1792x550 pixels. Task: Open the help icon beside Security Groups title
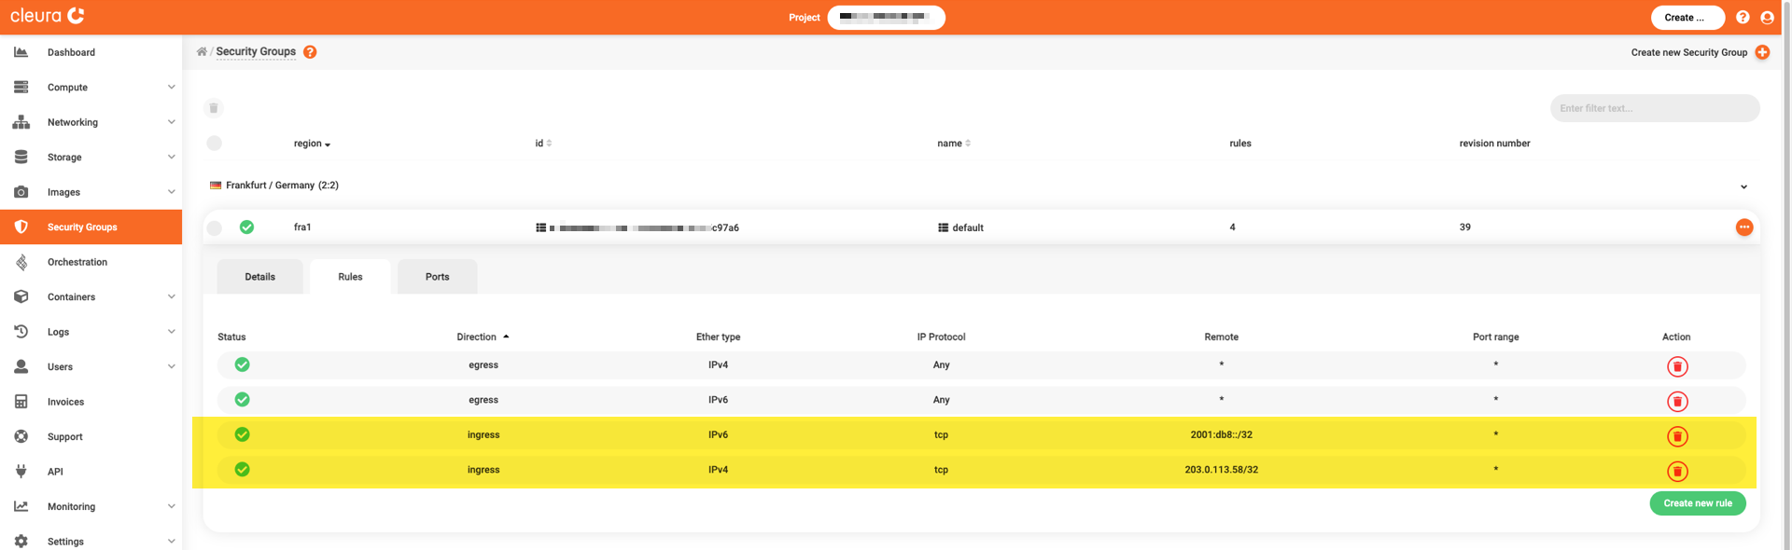click(x=310, y=52)
